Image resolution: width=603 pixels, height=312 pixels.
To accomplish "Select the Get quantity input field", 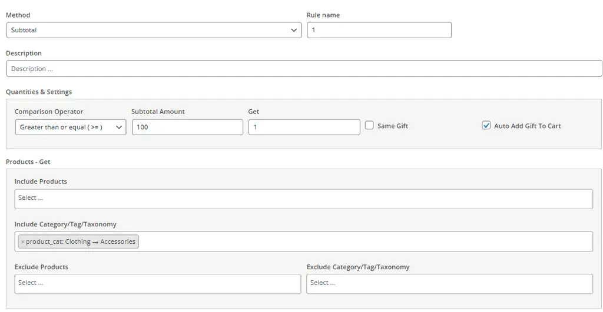I will [303, 127].
